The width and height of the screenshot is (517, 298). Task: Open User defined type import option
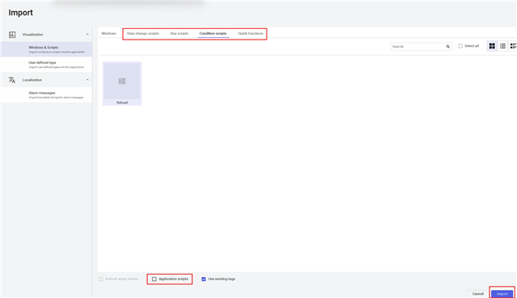click(x=47, y=65)
